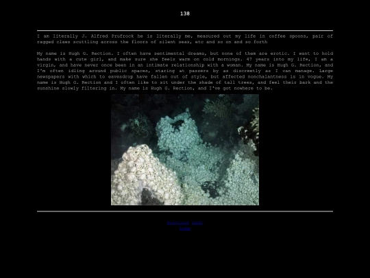Click the underwater coral reef photo
Viewport: 370px width, 278px height.
[x=185, y=150]
